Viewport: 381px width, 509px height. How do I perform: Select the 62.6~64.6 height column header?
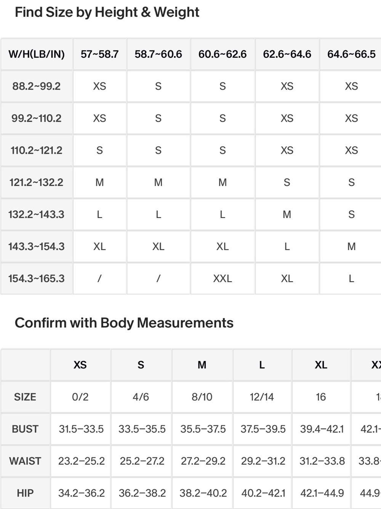(287, 54)
